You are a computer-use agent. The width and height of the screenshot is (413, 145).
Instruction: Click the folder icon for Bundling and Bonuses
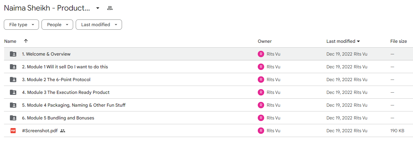pos(13,118)
